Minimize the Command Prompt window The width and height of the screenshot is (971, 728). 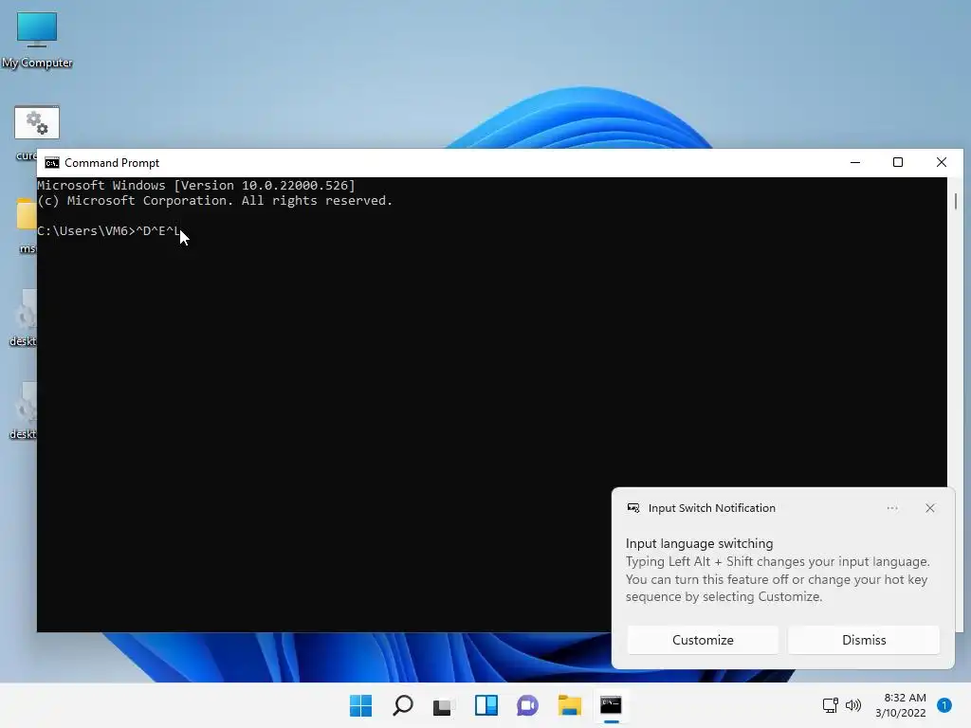(x=855, y=163)
